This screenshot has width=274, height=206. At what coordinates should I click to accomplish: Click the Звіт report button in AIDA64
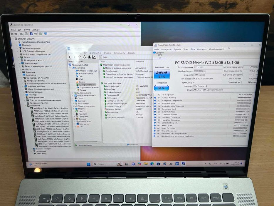point(103,57)
